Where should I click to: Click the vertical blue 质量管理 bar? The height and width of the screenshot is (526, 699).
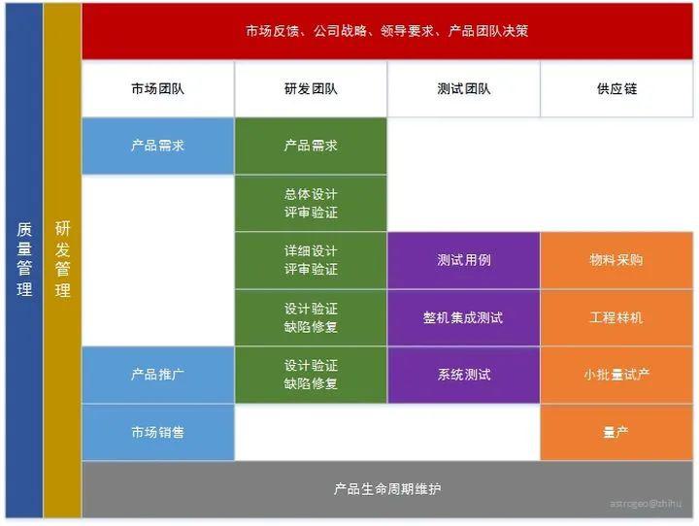[24, 260]
